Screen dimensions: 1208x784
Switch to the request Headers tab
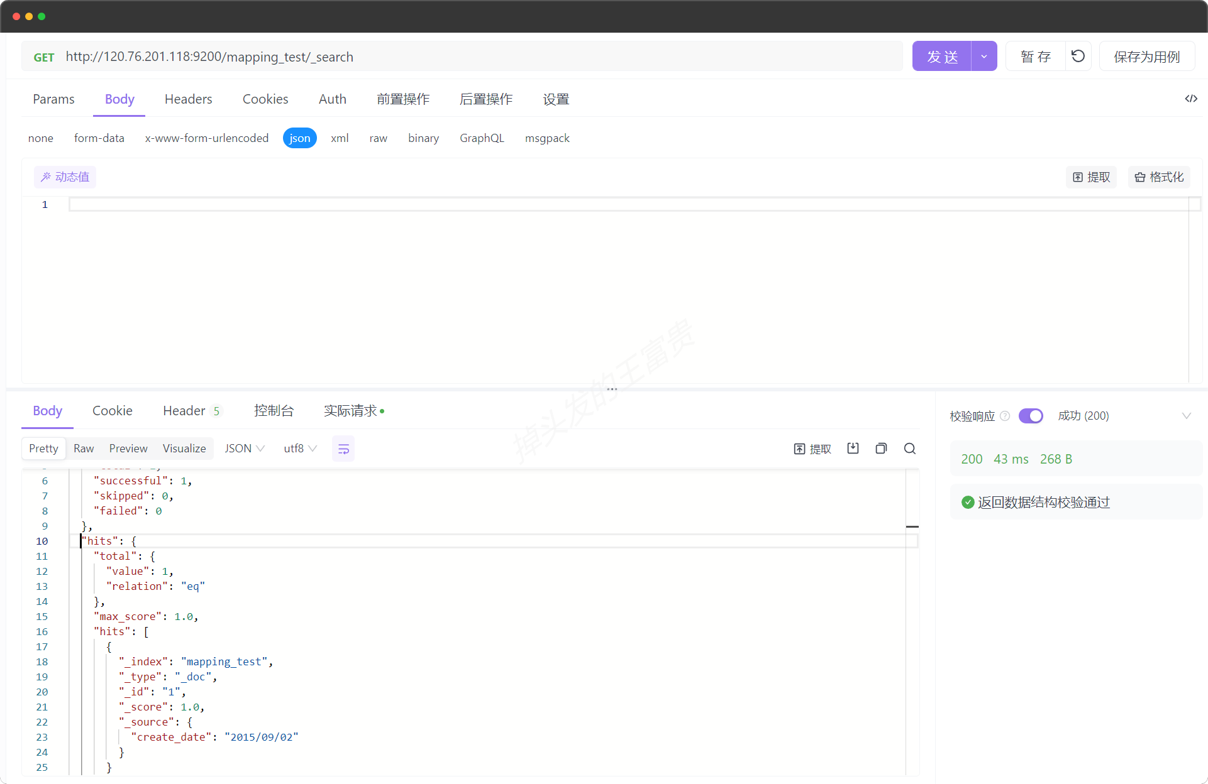tap(188, 99)
